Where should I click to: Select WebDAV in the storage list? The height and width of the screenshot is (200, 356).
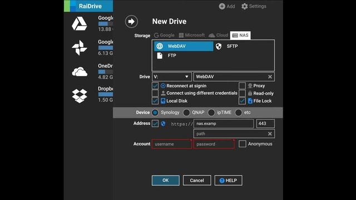pos(184,46)
